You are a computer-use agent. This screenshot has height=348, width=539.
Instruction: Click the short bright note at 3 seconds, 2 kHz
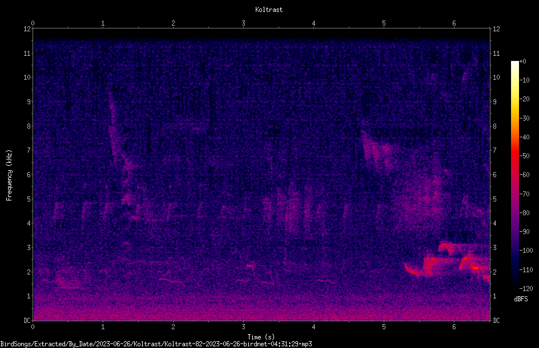(250, 266)
